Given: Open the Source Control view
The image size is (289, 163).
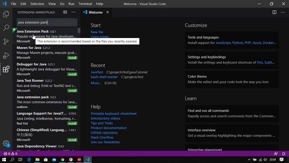Looking at the screenshot, I should 6,42.
